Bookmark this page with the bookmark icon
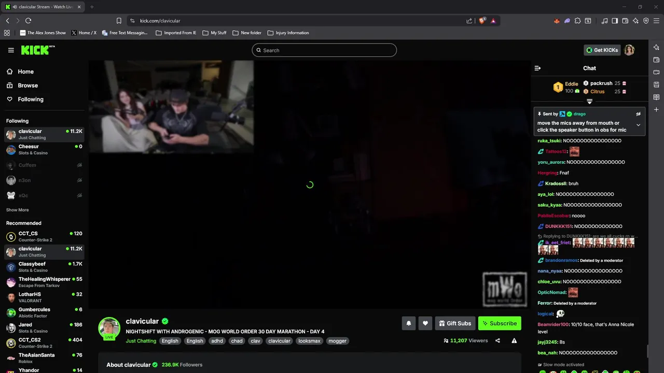This screenshot has height=373, width=664. 119,21
